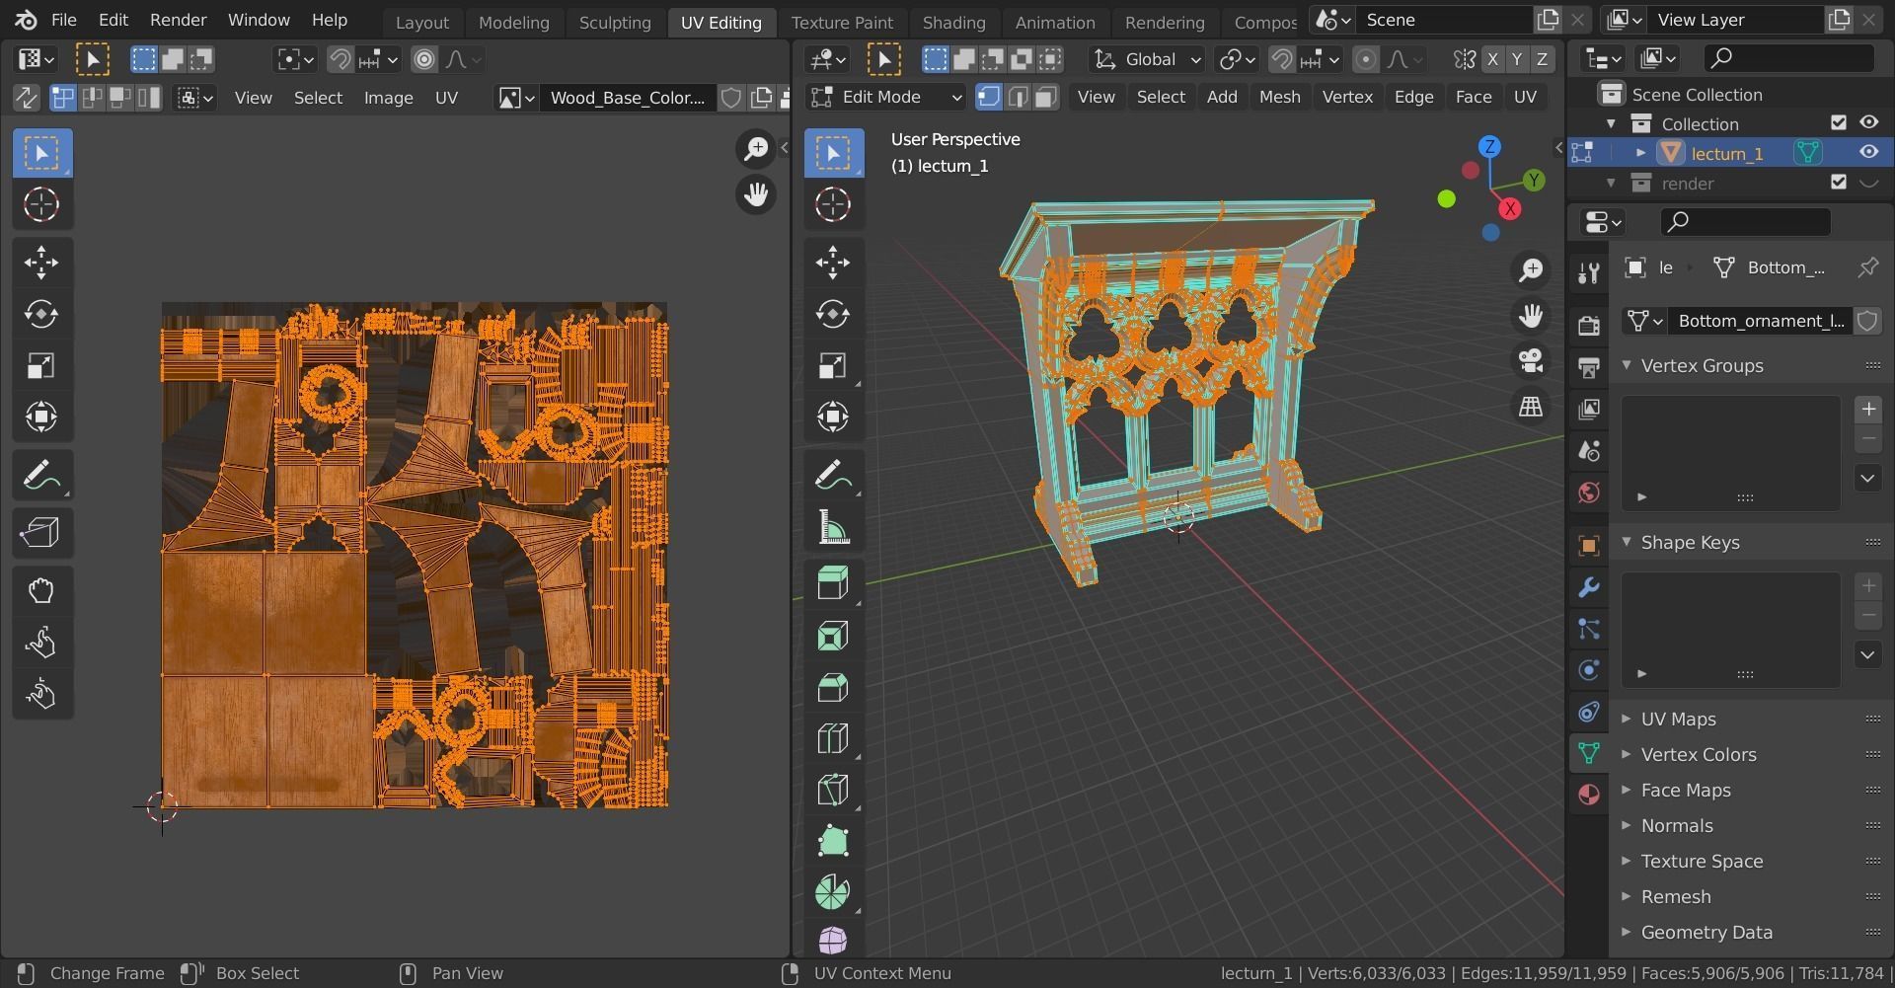
Task: Open Render properties tab
Action: tap(1588, 326)
